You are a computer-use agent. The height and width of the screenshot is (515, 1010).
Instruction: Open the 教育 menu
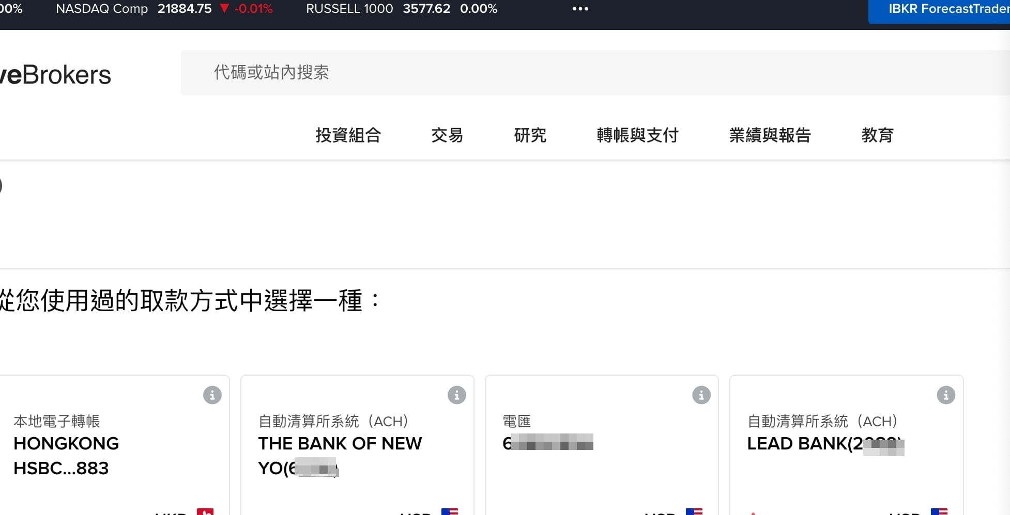[x=877, y=135]
